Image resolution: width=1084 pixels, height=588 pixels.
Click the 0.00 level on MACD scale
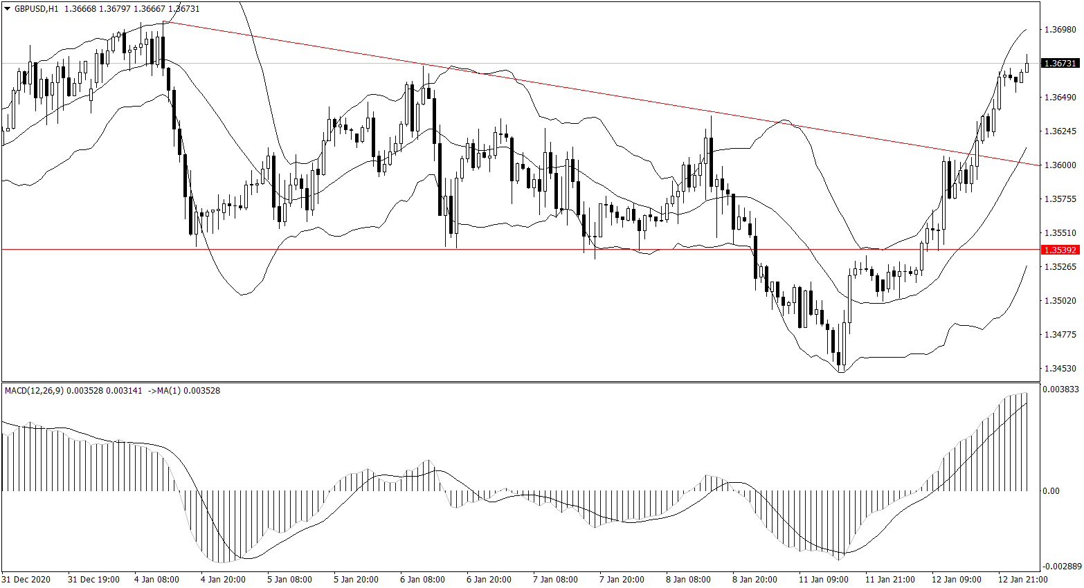(x=1051, y=491)
